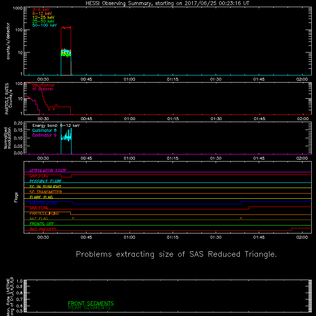Select the 6-12 keV legend label
The width and height of the screenshot is (316, 316).
pyautogui.click(x=42, y=13)
